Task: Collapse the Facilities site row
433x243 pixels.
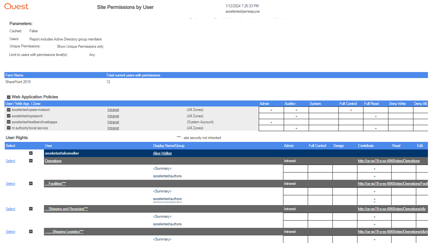Action: click(30, 183)
